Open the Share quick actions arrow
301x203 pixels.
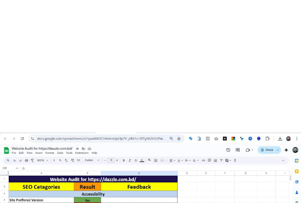[x=278, y=150]
